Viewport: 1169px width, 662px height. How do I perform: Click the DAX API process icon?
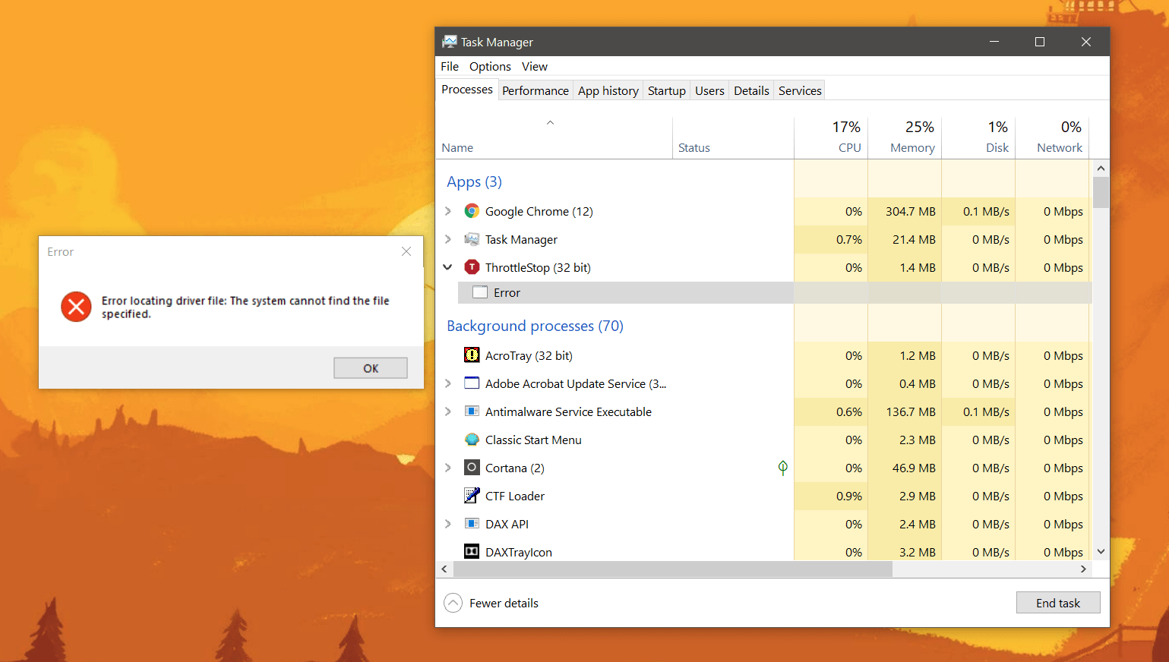472,524
